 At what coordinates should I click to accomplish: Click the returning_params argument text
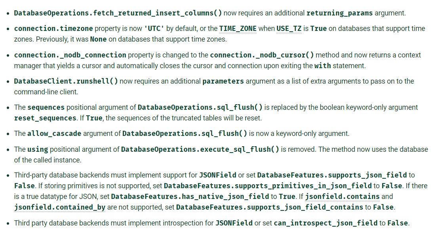point(339,13)
